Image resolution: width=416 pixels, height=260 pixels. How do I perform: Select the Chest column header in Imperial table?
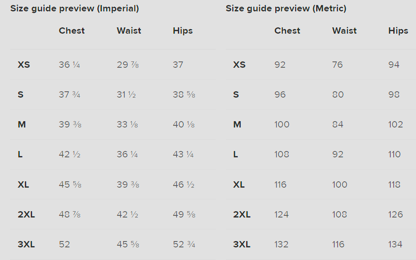(x=72, y=31)
